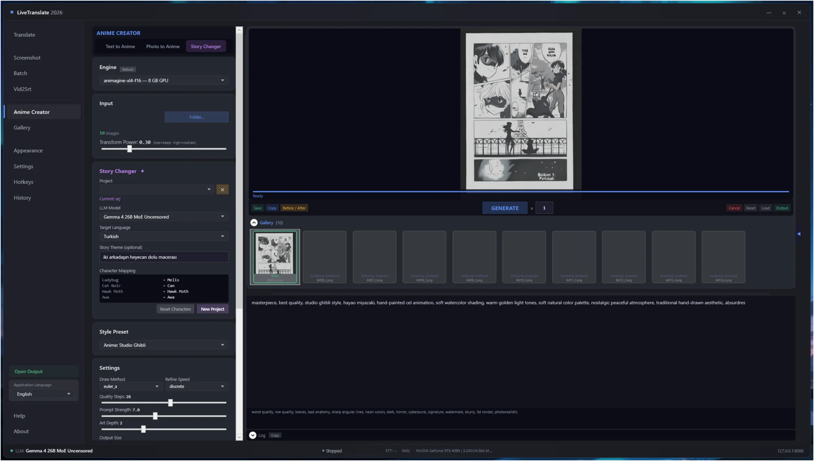814x461 pixels.
Task: Click the scroll-down arrow of settings panel
Action: pos(239,437)
